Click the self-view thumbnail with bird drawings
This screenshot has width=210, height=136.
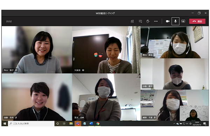(x=194, y=113)
